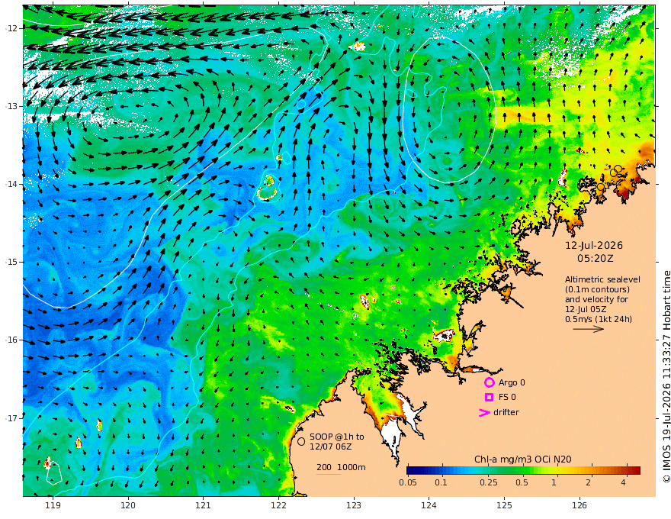Click the longitude axis label 122
Screen dimensions: 671x519
[278, 506]
